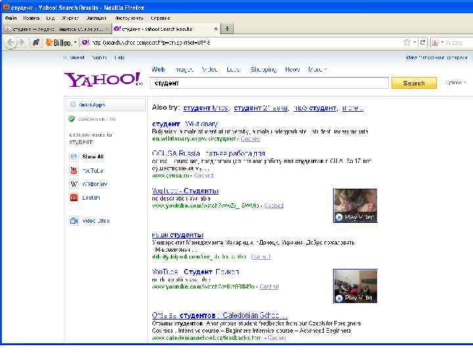Click the Video Sites icon in sidebar
Image resolution: width=473 pixels, height=355 pixels.
74,221
